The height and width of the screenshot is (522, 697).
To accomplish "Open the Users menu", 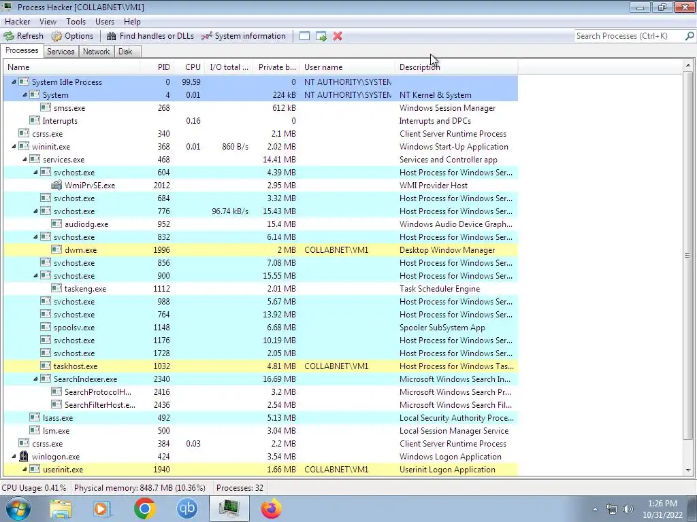I will 104,21.
